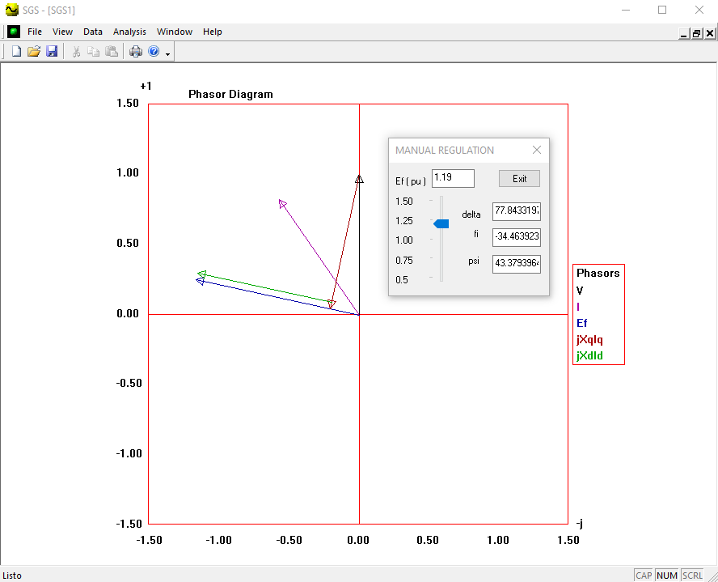Close the Manual Regulation dialog
Screen dimensions: 718x582
pyautogui.click(x=537, y=150)
